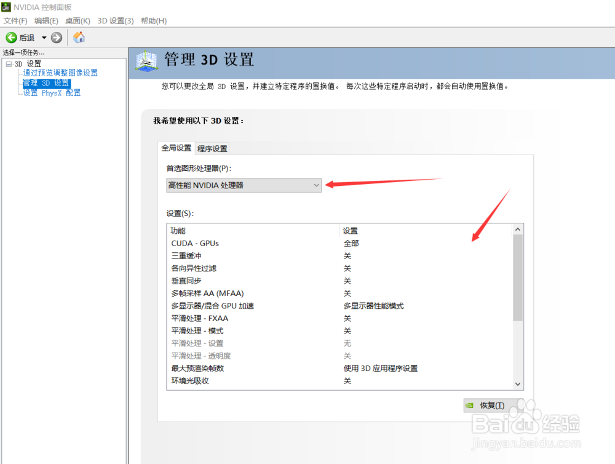Viewport: 615px width, 464px height.
Task: Click scrollbar up arrow in settings list
Action: coord(518,230)
